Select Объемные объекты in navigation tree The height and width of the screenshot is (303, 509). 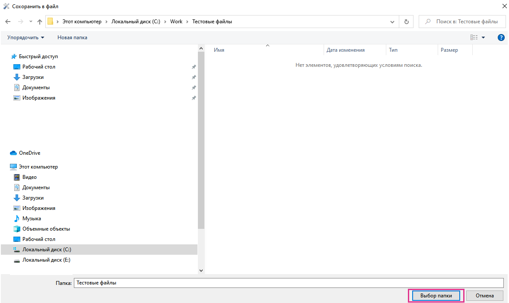click(x=46, y=229)
